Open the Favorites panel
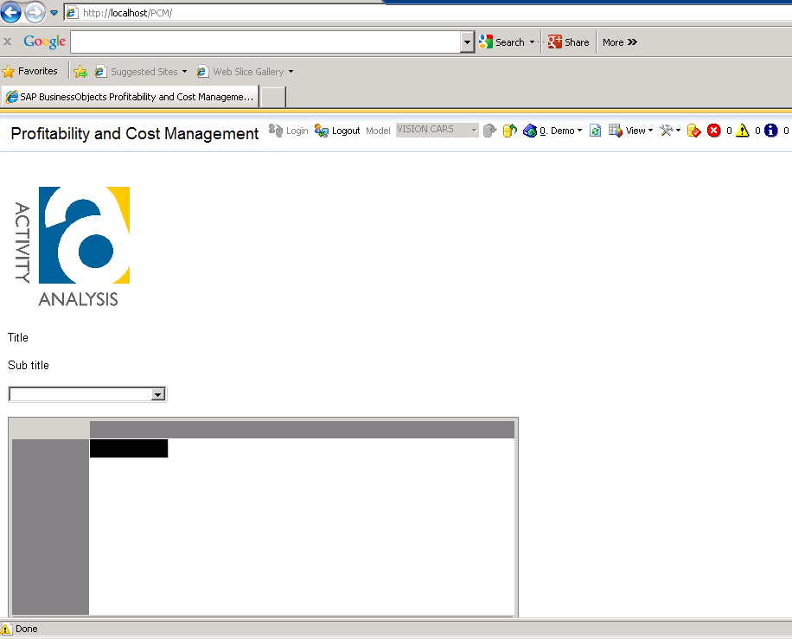This screenshot has height=639, width=792. (29, 71)
